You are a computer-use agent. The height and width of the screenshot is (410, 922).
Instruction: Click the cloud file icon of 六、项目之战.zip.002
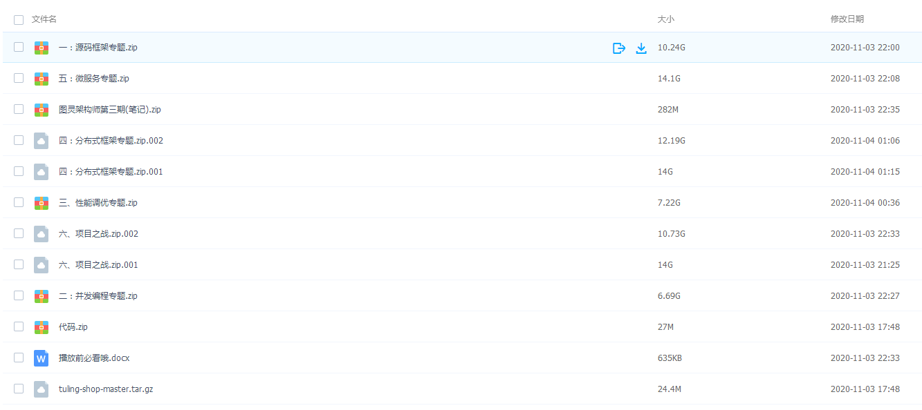coord(42,234)
